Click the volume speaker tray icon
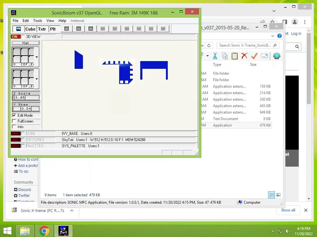Viewport: 317px width, 237px height. (x=288, y=231)
